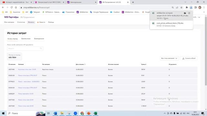Open Task View on the taskbar
The width and height of the screenshot is (207, 116).
(x=49, y=113)
